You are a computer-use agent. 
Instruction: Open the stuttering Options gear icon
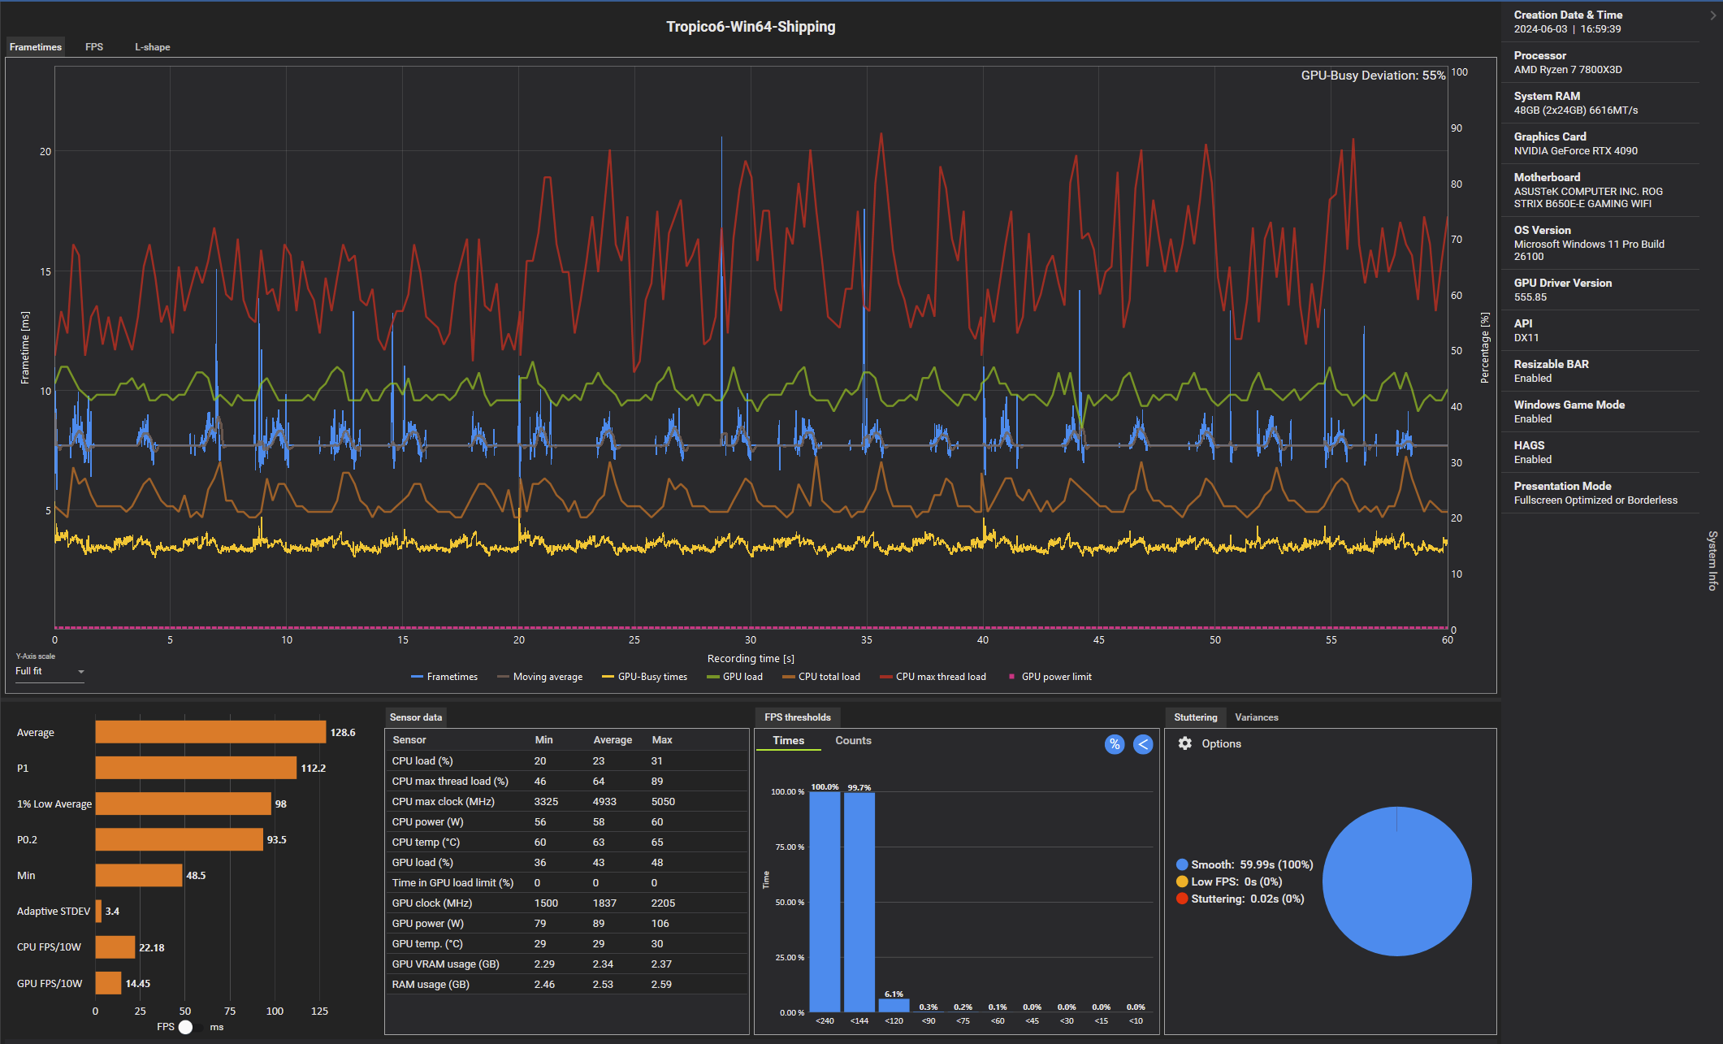point(1185,743)
